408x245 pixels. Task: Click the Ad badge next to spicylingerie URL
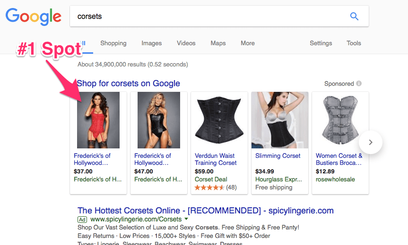pyautogui.click(x=82, y=220)
